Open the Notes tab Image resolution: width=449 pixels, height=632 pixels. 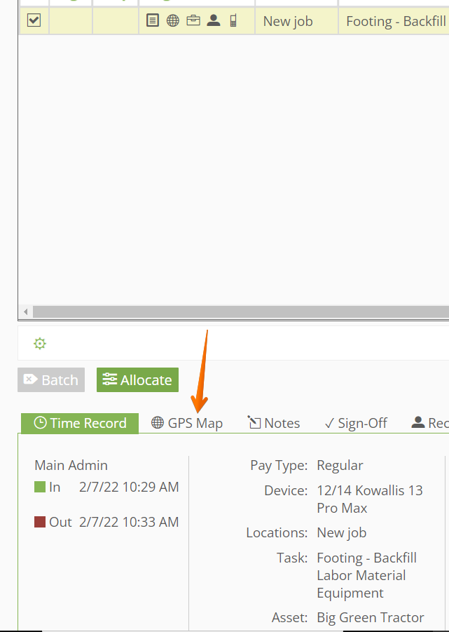(274, 423)
